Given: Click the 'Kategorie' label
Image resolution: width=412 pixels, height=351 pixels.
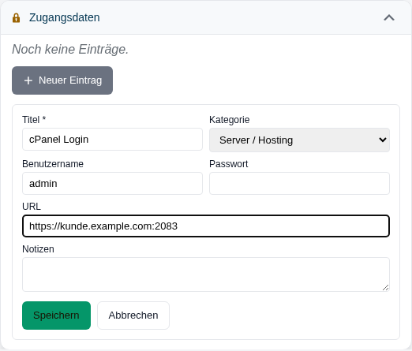Looking at the screenshot, I should (230, 120).
